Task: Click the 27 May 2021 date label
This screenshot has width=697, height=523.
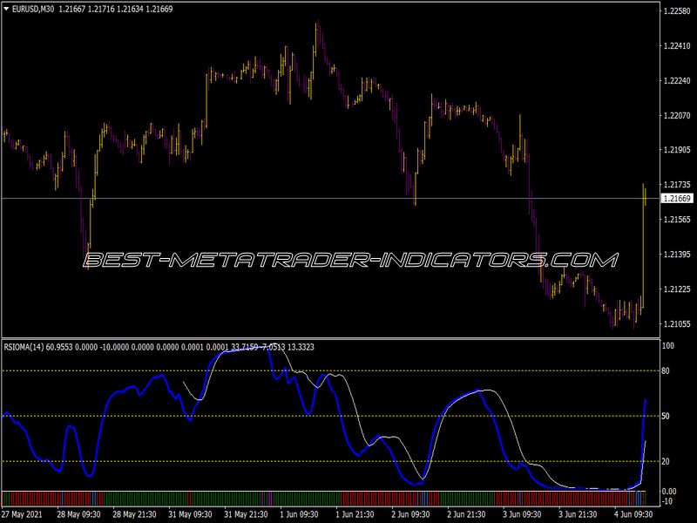Action: click(x=23, y=514)
